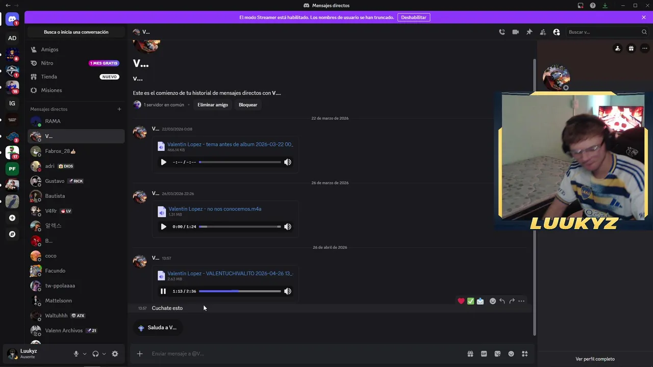The image size is (653, 367).
Task: Add a new server
Action: point(12,218)
